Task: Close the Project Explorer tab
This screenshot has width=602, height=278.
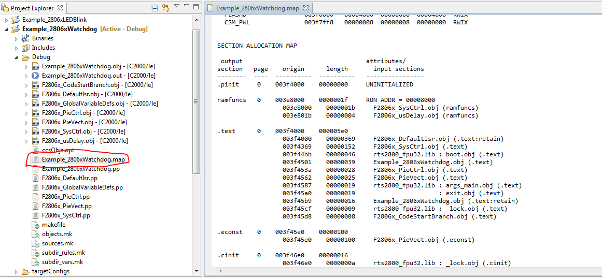Action: coord(60,8)
